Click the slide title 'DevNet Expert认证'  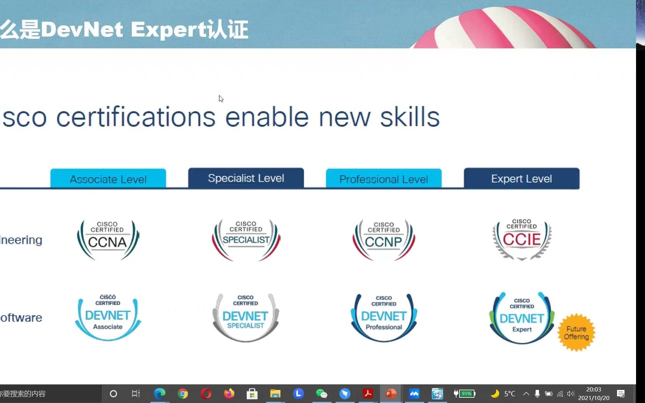(144, 29)
